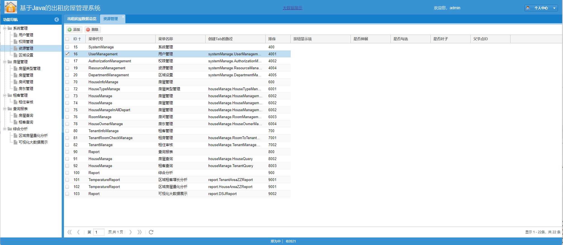The width and height of the screenshot is (563, 245).
Task: Switch to 出租房屋数据总览 tab
Action: [x=82, y=19]
